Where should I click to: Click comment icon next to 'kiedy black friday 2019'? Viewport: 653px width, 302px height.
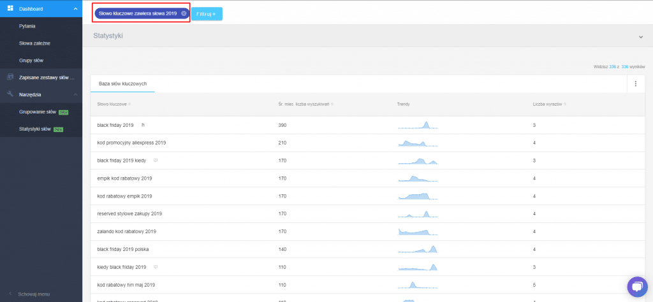[x=156, y=267]
